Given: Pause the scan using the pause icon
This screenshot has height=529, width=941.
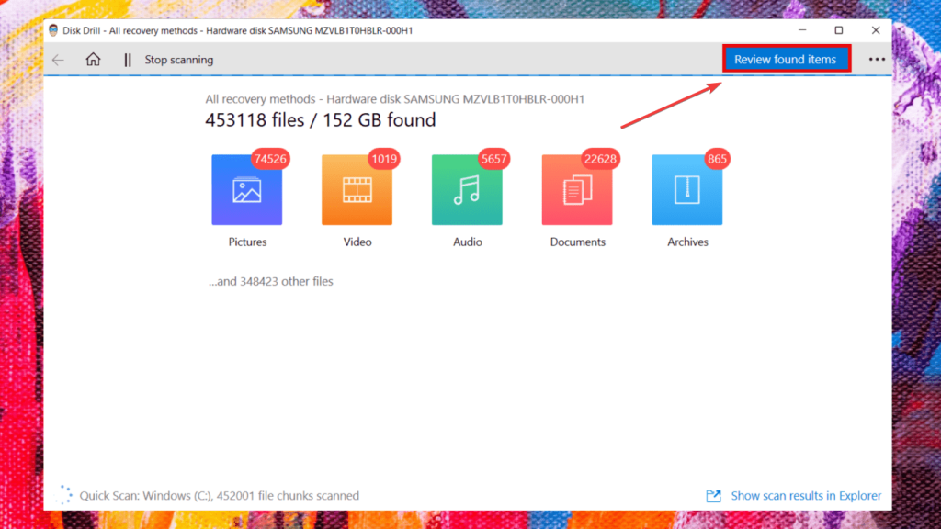Looking at the screenshot, I should pyautogui.click(x=127, y=59).
